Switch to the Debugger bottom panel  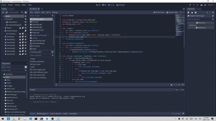[43, 114]
